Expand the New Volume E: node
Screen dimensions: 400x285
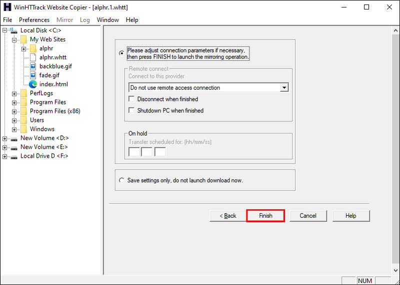[4, 147]
